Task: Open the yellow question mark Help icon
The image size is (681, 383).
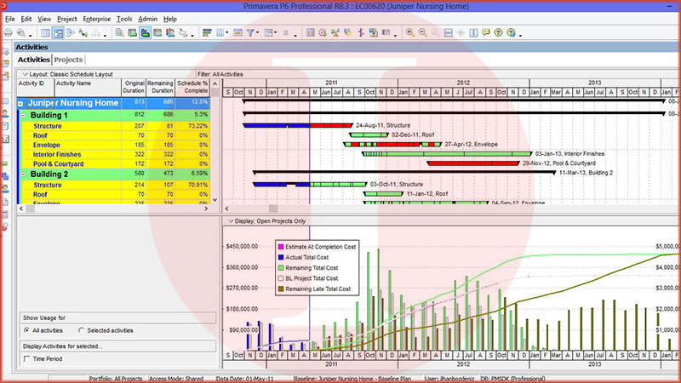Action: pos(498,32)
